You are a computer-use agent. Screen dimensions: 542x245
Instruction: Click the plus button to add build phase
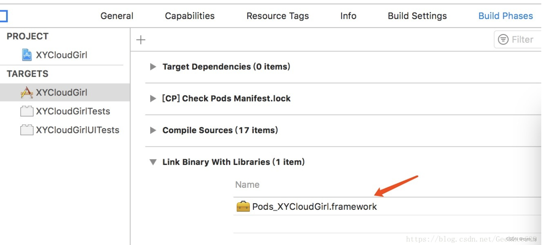click(x=141, y=40)
